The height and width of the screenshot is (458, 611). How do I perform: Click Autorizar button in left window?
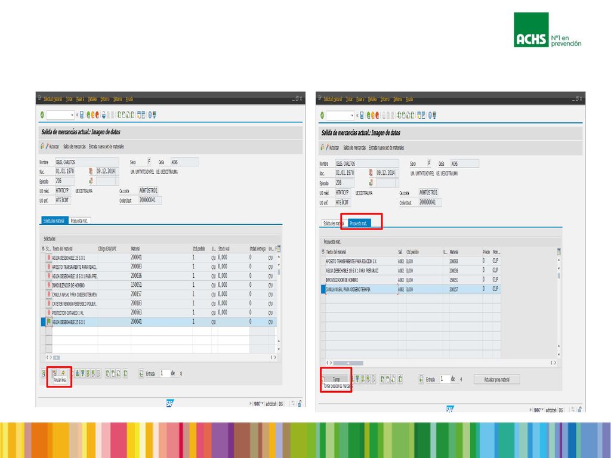(53, 147)
